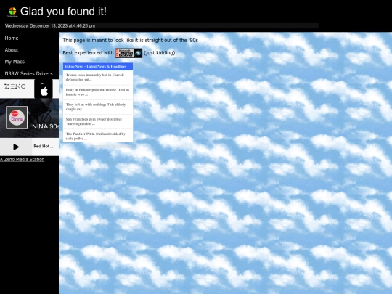
Task: Click the Red Hot track title
Action: 44,146
